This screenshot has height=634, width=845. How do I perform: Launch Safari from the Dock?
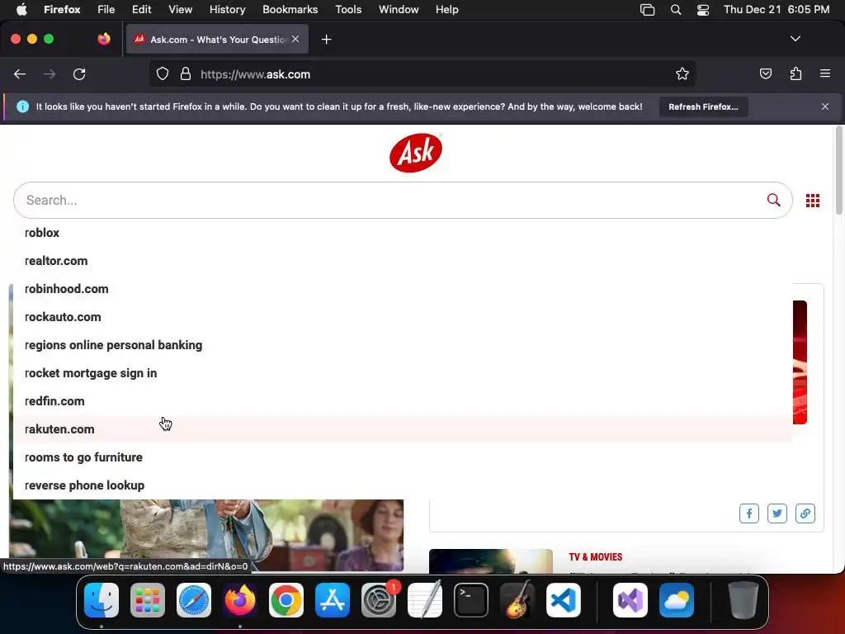pyautogui.click(x=194, y=600)
